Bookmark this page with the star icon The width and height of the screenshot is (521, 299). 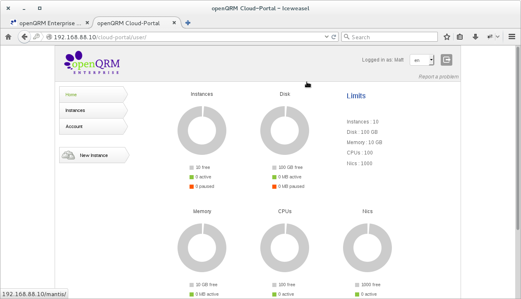point(447,37)
